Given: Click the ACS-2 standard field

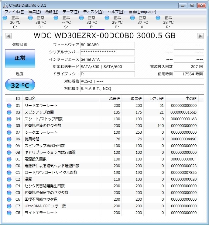Looking at the screenshot, I should (142, 82).
